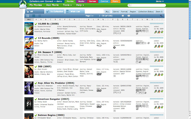
Task: Edit American Gangster with pencil icon
Action: (x=155, y=107)
